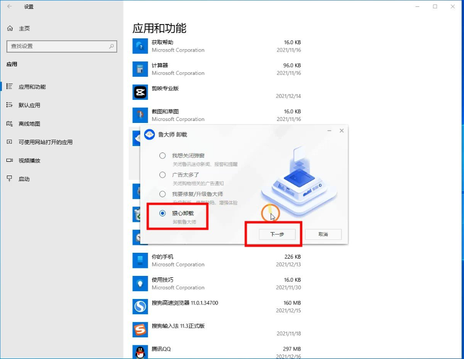The height and width of the screenshot is (359, 464).
Task: Click the 获取帮助 app icon
Action: [x=140, y=46]
